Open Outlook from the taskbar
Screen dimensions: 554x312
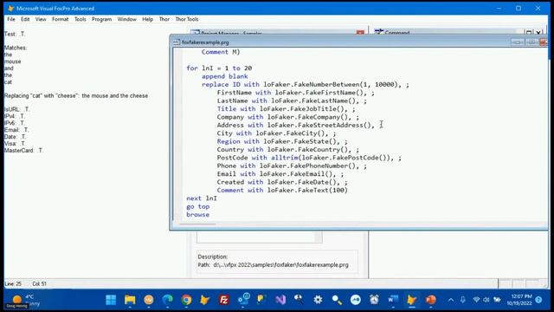[243, 299]
